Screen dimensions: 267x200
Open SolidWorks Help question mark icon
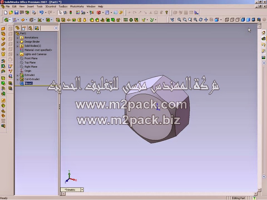tap(120, 12)
